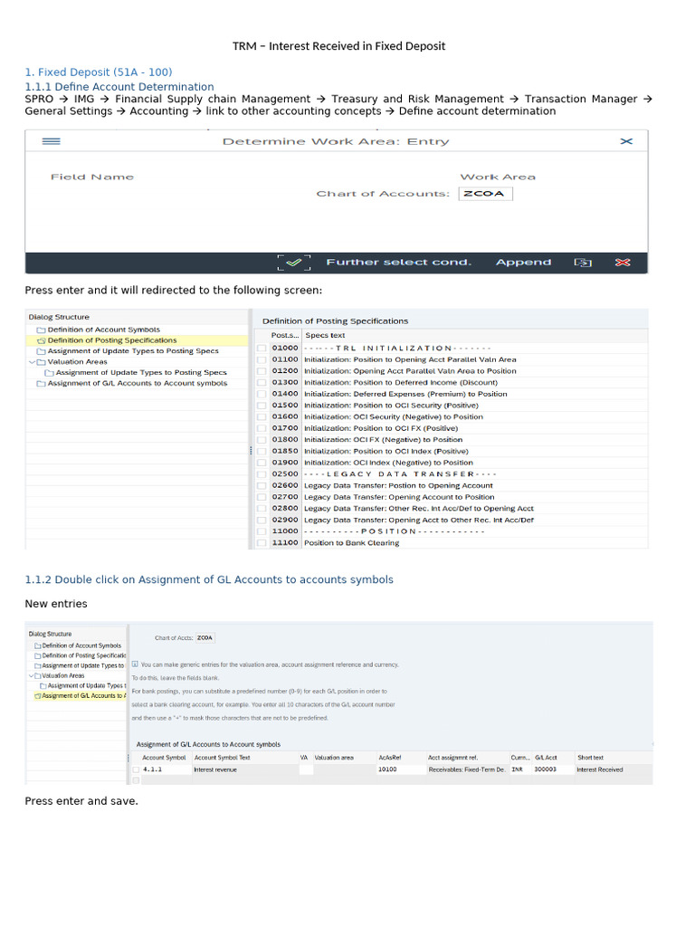Click Definition of Account Symbols in lower dialog structure
Viewport: 695px width, 927px height.
point(81,645)
